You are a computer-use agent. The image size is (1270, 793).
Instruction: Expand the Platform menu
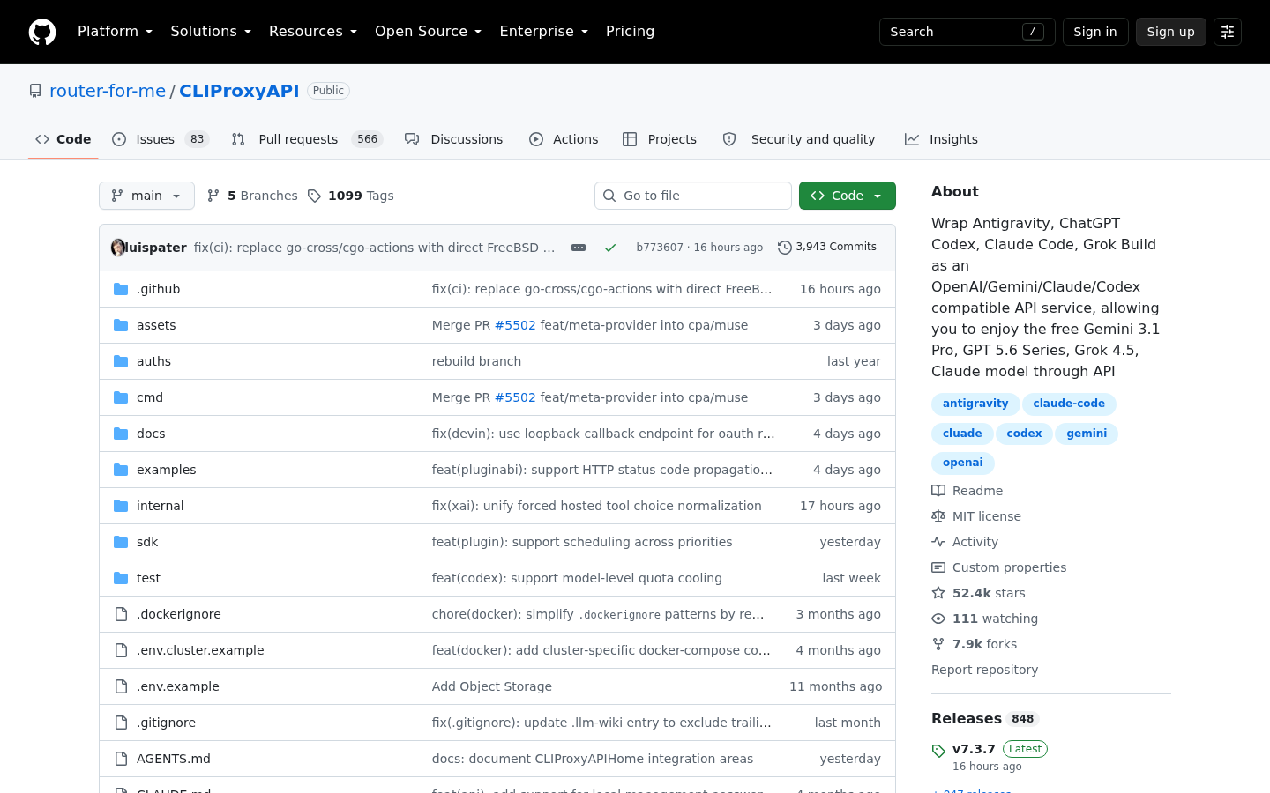click(115, 32)
